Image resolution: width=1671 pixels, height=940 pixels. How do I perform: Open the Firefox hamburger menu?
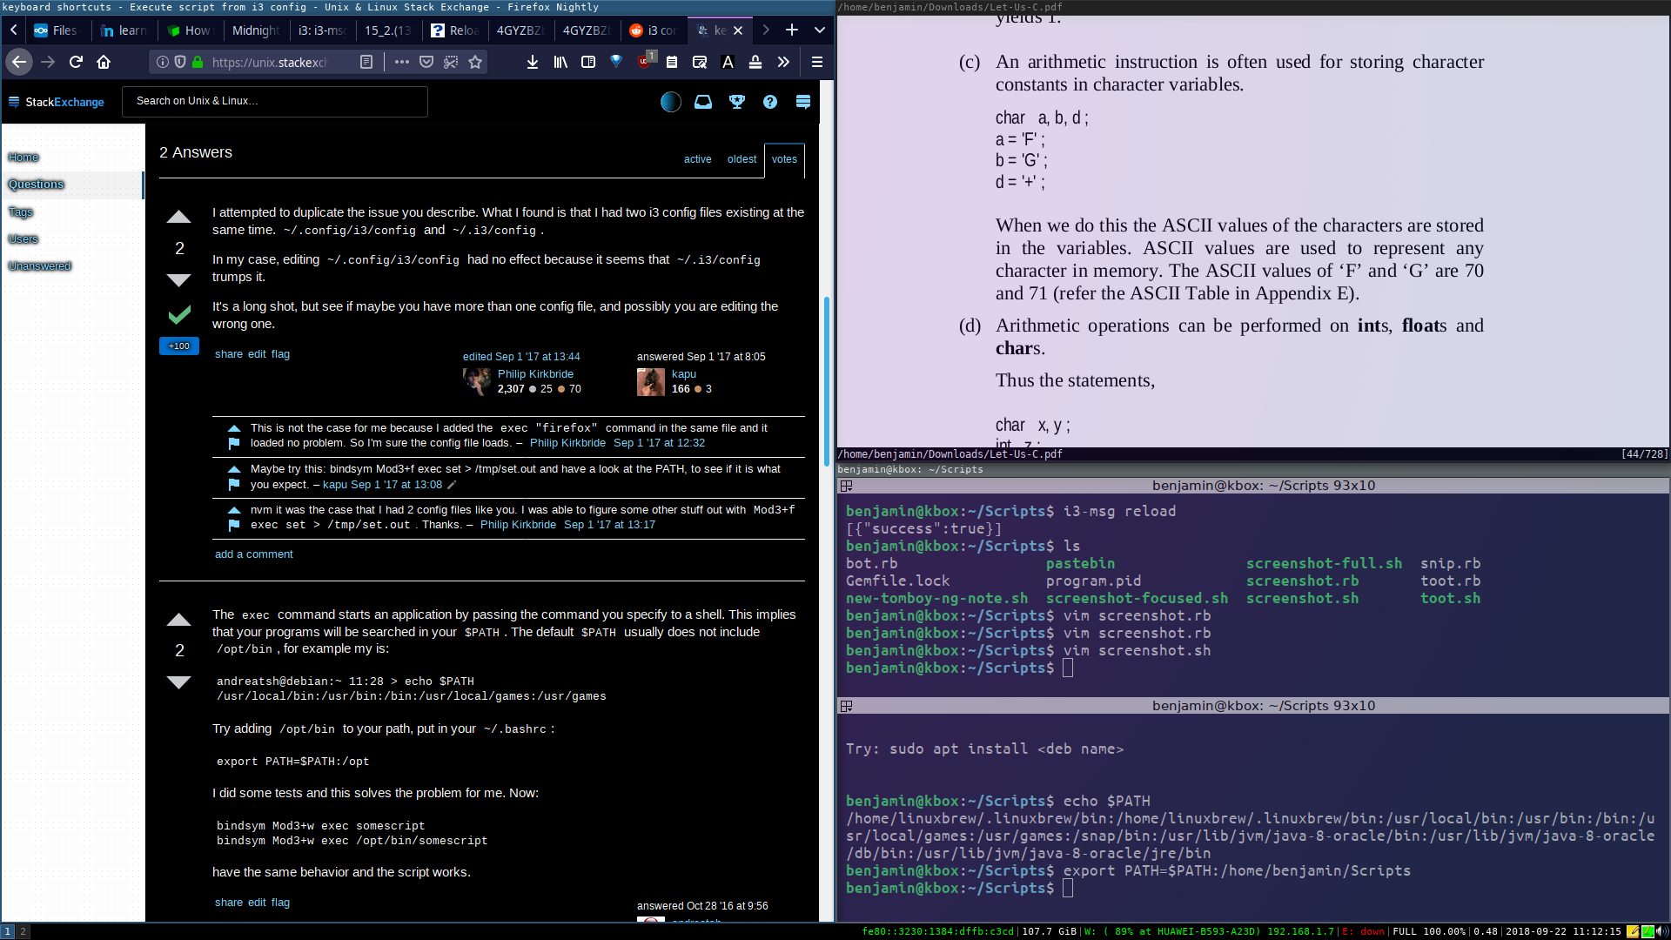816,62
